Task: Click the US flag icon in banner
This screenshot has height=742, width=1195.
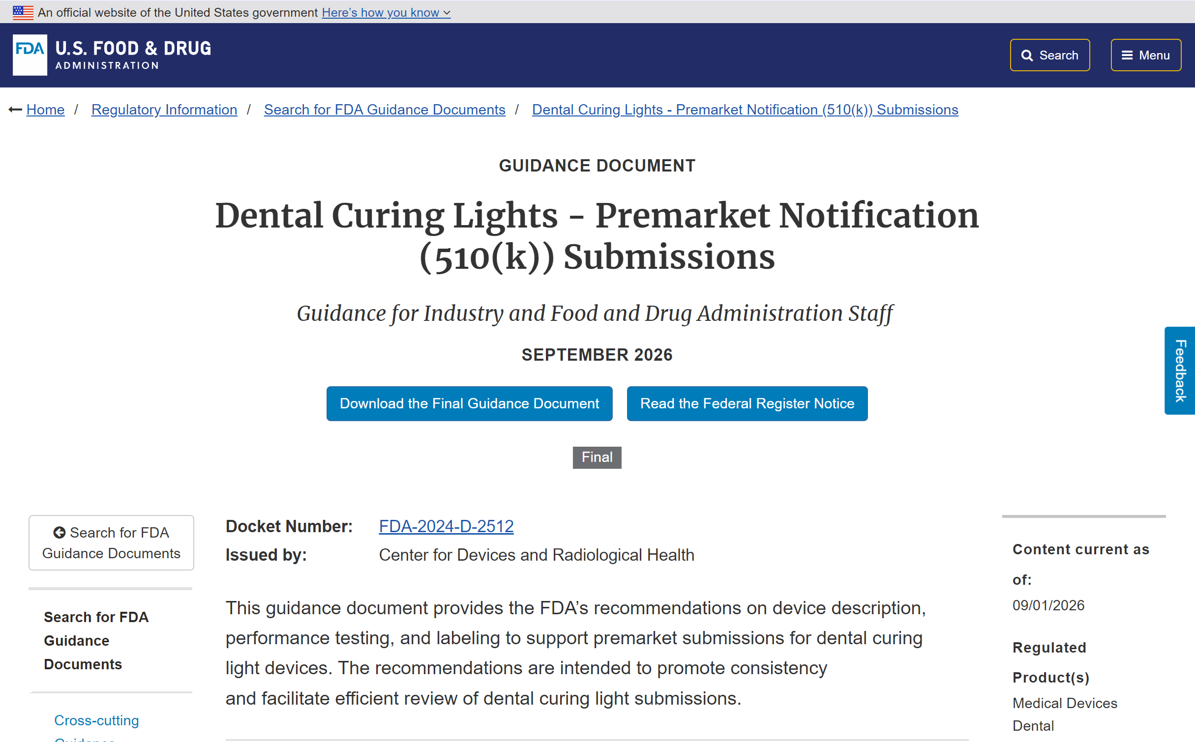Action: click(x=23, y=12)
